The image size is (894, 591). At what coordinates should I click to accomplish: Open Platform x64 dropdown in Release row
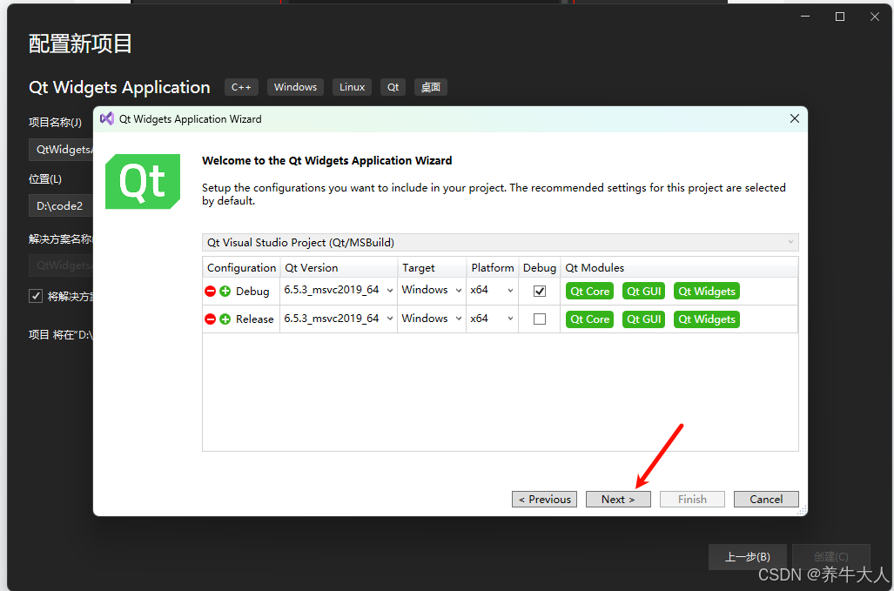tap(492, 319)
